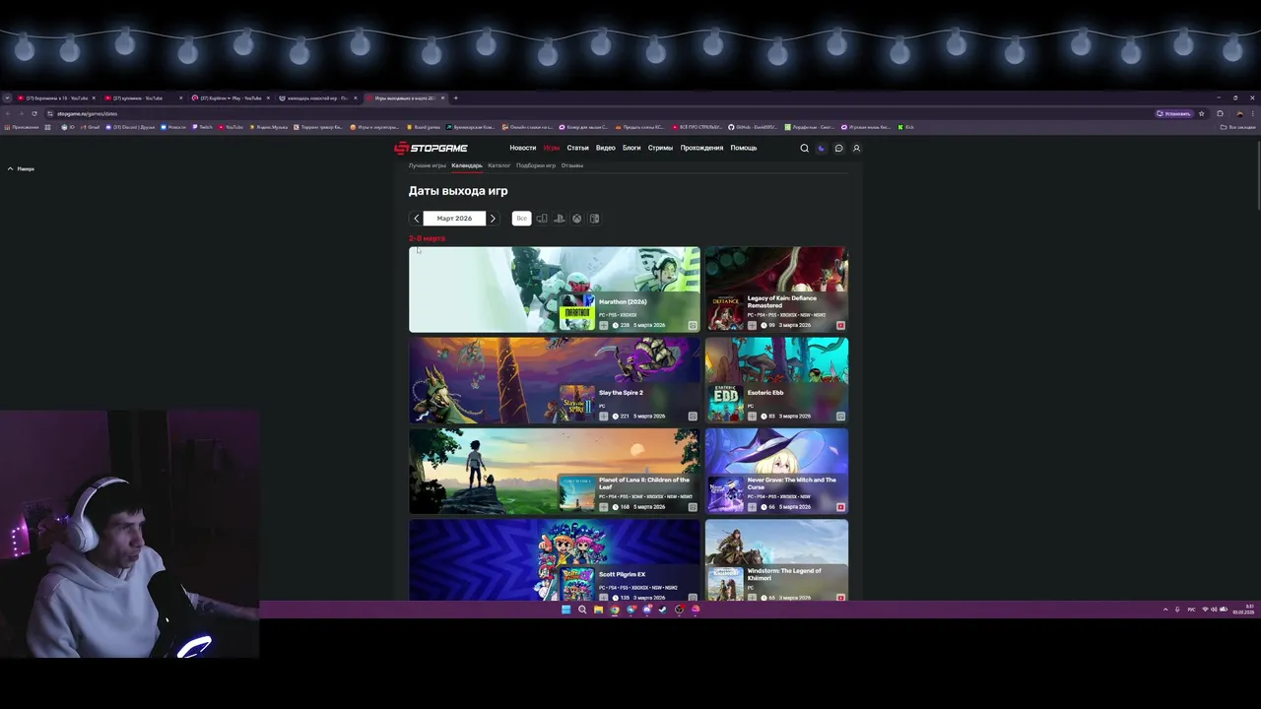The image size is (1261, 709).
Task: Switch to Отзывы sub-tab
Action: [572, 165]
